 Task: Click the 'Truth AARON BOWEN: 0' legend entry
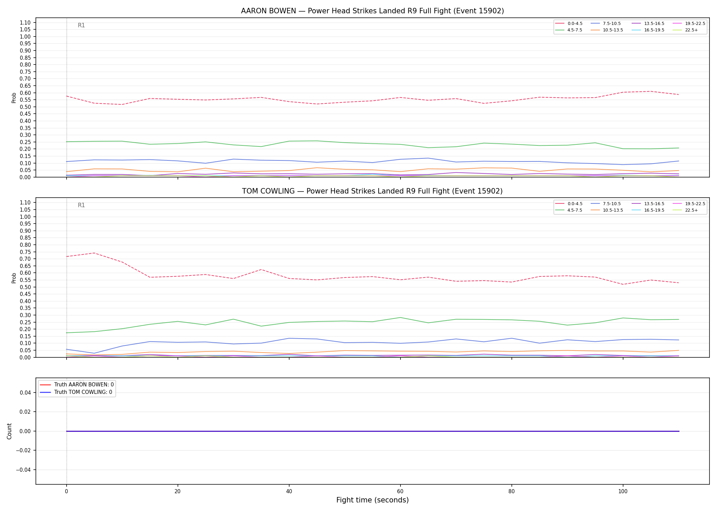(77, 385)
